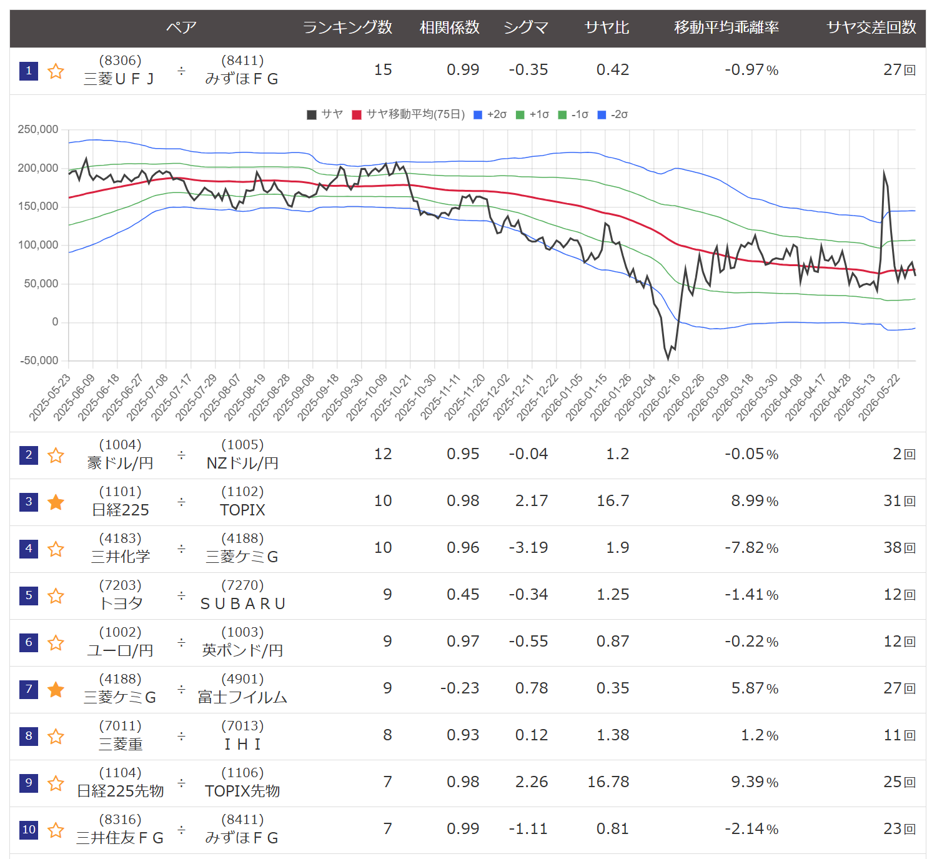Screen dimensions: 932x859
Task: Star the 三井化学 pair row
Action: (x=56, y=549)
